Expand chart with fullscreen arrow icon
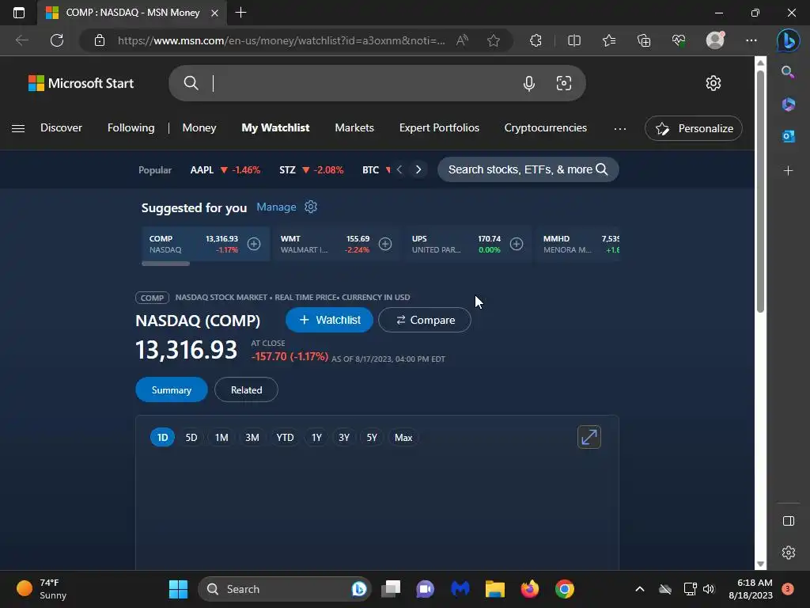The image size is (810, 608). pos(589,437)
